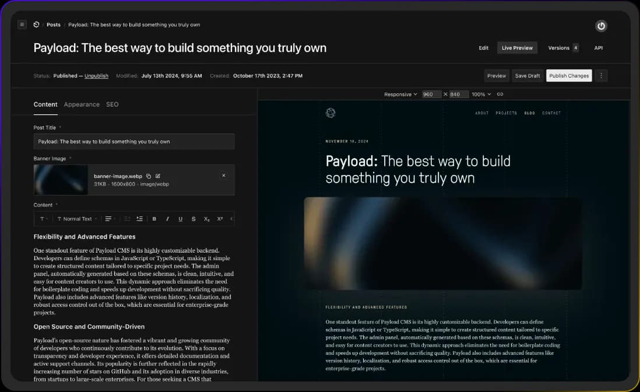640x392 pixels.
Task: Toggle bold formatting
Action: (x=154, y=219)
